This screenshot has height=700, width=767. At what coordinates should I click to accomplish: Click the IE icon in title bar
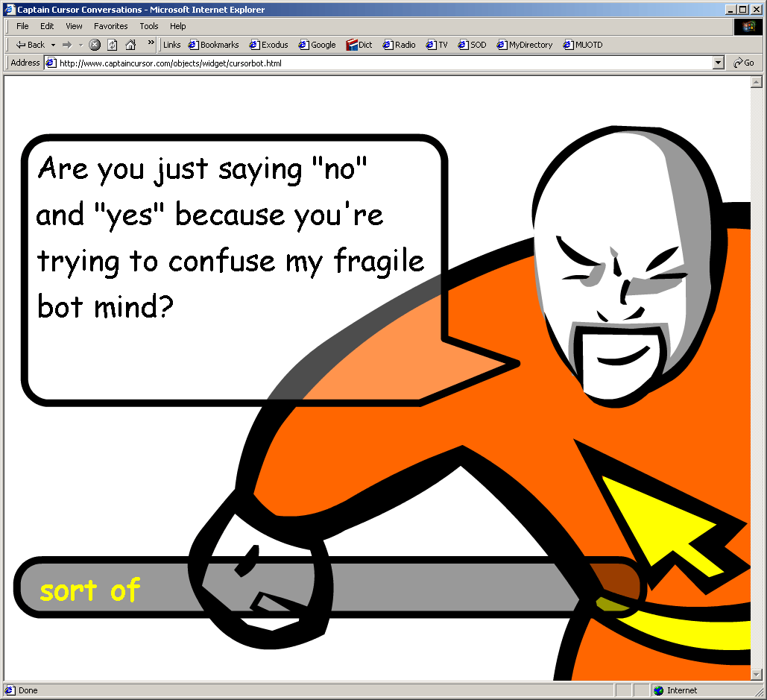[x=10, y=9]
